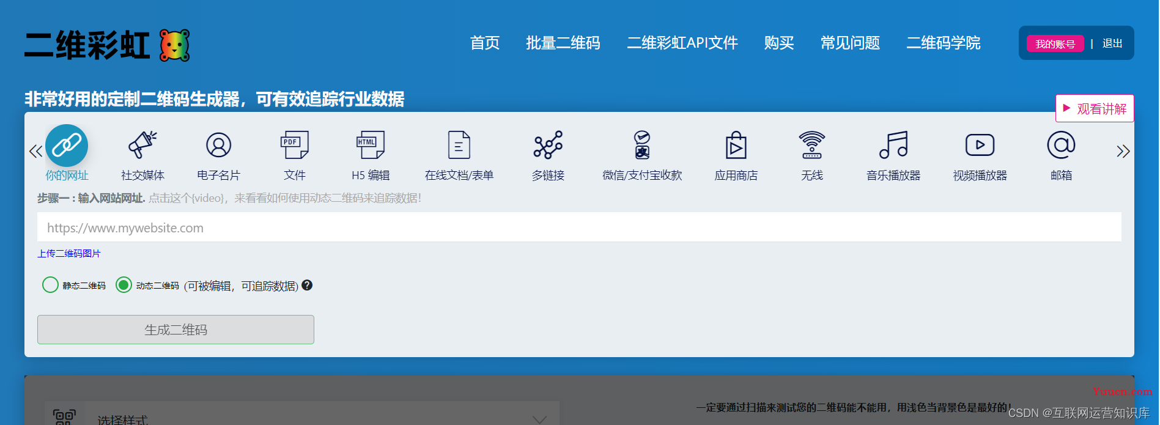1160x425 pixels.
Task: Select the 动态二维码 radio button
Action: pos(124,285)
